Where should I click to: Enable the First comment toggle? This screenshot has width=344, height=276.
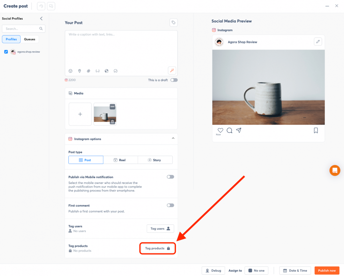(x=170, y=205)
